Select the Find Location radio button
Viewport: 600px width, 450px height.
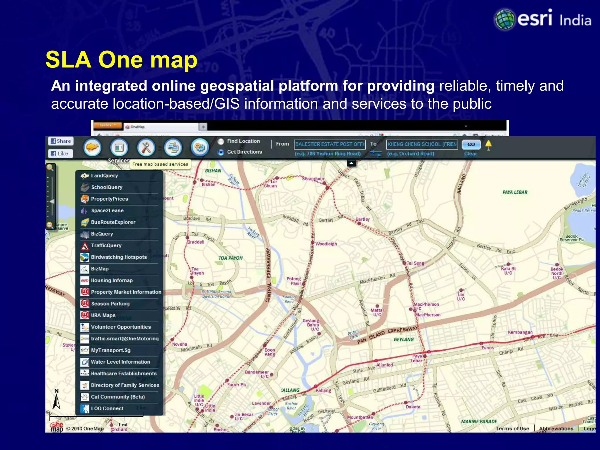pyautogui.click(x=221, y=142)
